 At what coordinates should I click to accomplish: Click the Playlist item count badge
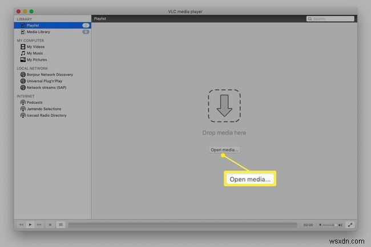86,25
